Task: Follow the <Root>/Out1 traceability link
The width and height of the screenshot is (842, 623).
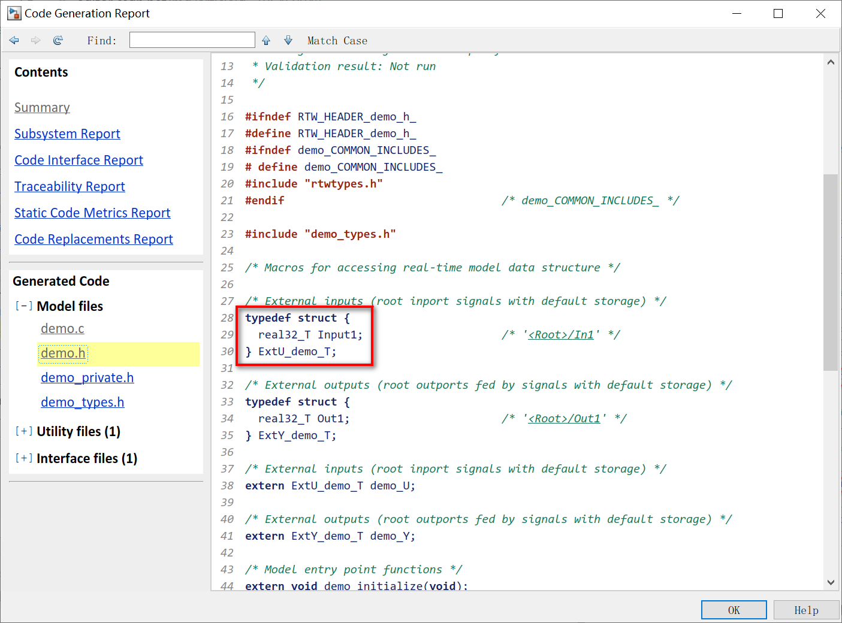Action: tap(565, 419)
